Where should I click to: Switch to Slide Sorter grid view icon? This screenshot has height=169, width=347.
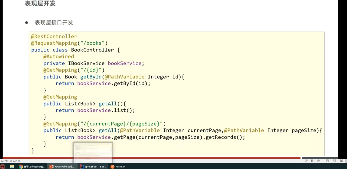tap(334, 161)
